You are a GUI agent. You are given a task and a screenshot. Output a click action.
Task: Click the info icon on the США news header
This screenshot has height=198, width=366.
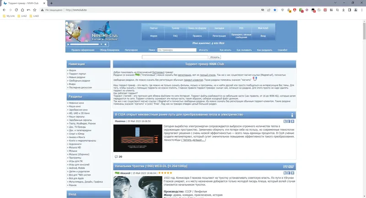(292, 115)
